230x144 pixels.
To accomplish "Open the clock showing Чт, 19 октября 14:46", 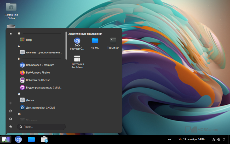I will 191,139.
